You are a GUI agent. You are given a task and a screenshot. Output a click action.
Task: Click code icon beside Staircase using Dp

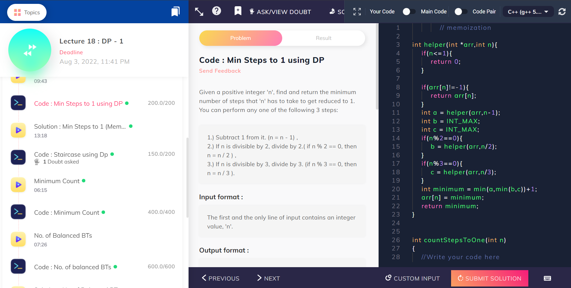click(x=18, y=157)
